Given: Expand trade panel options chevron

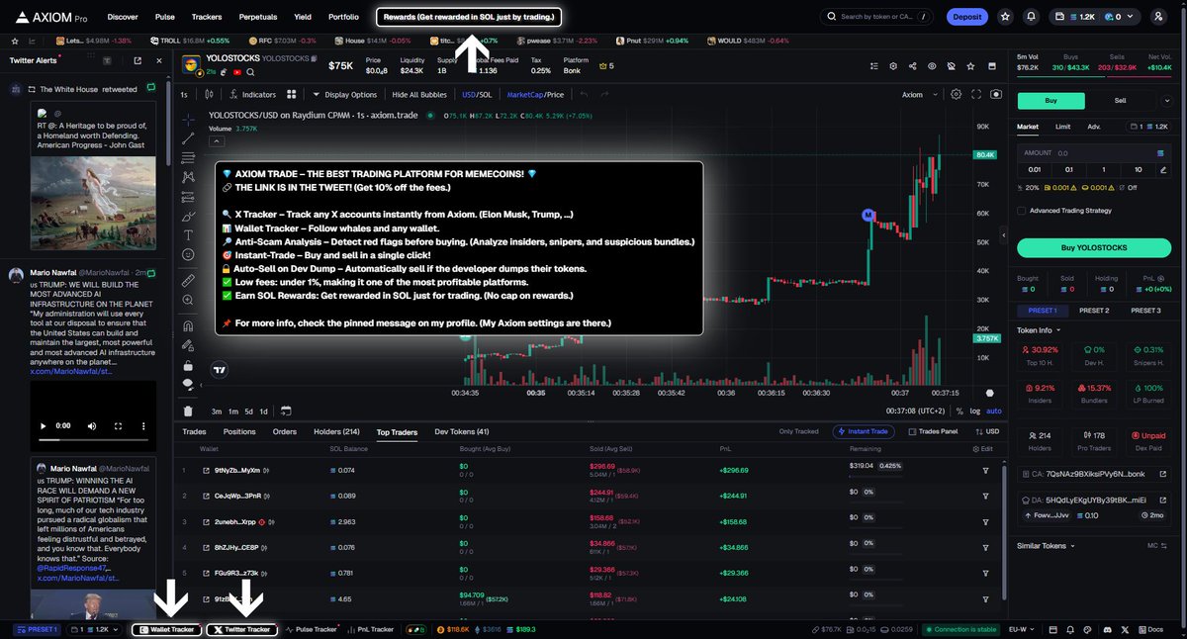Looking at the screenshot, I should point(1168,102).
